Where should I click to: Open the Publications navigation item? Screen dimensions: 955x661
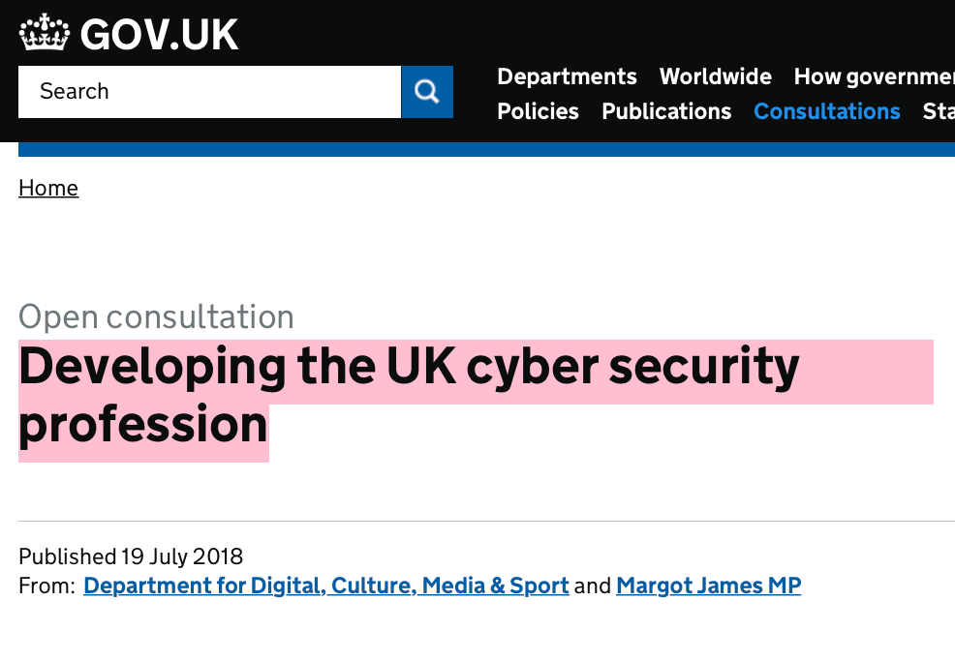click(666, 111)
